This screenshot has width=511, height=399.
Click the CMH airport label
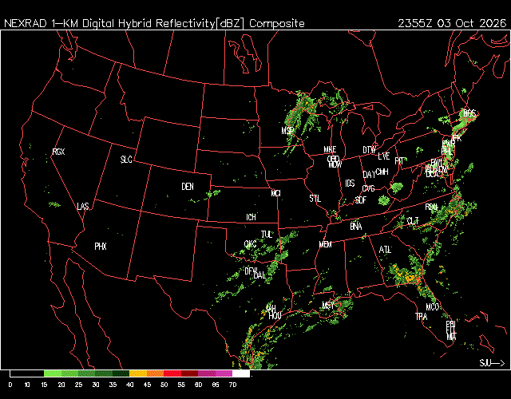[x=382, y=172]
